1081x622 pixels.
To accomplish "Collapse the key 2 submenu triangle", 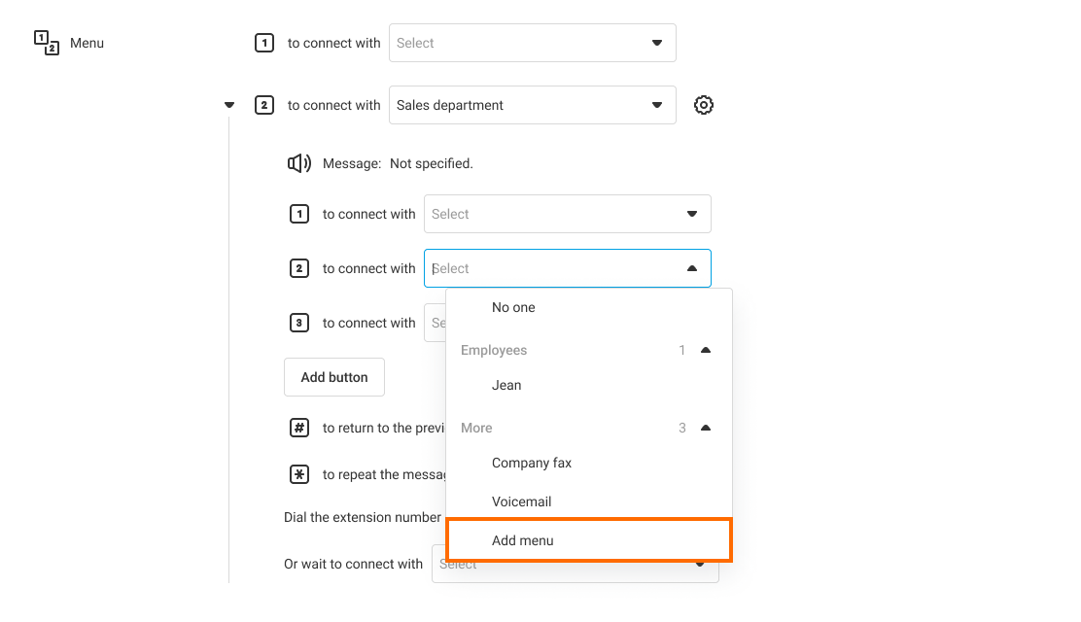I will click(229, 105).
